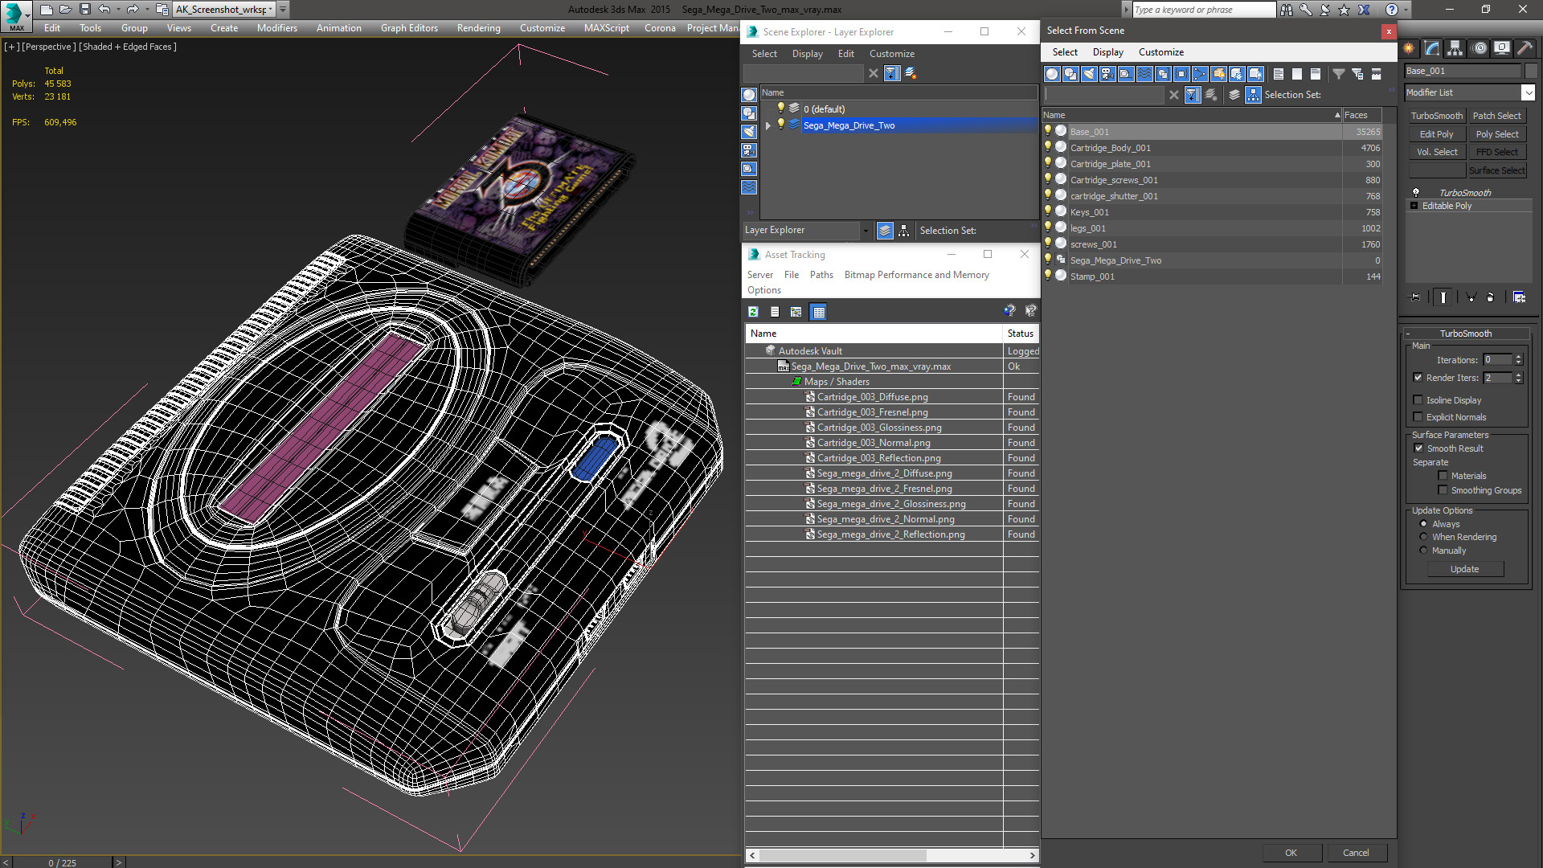1543x868 pixels.
Task: Toggle Display Cameras filter in Select From Scene
Action: (1107, 74)
